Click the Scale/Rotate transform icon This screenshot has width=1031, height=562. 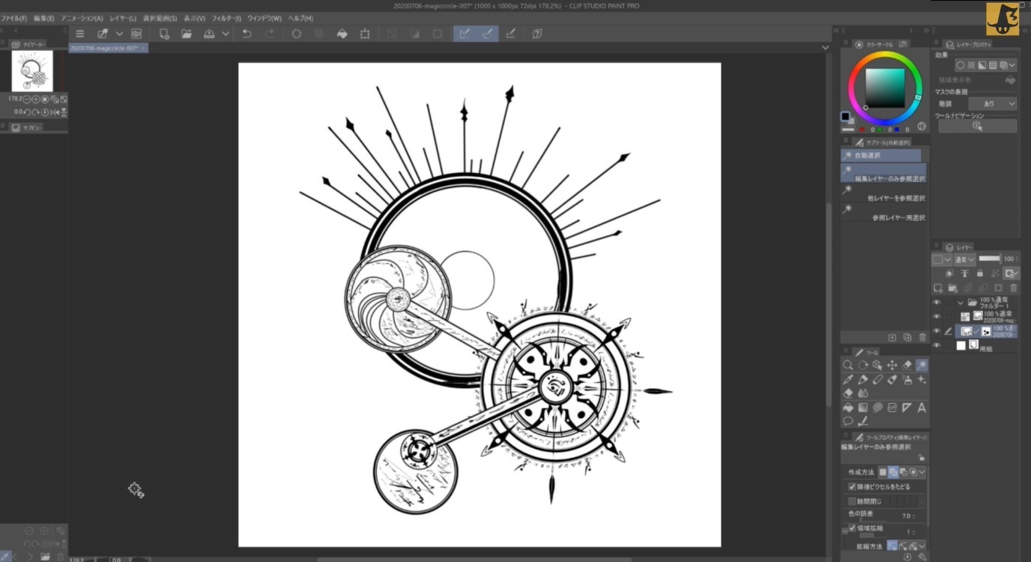coord(365,34)
